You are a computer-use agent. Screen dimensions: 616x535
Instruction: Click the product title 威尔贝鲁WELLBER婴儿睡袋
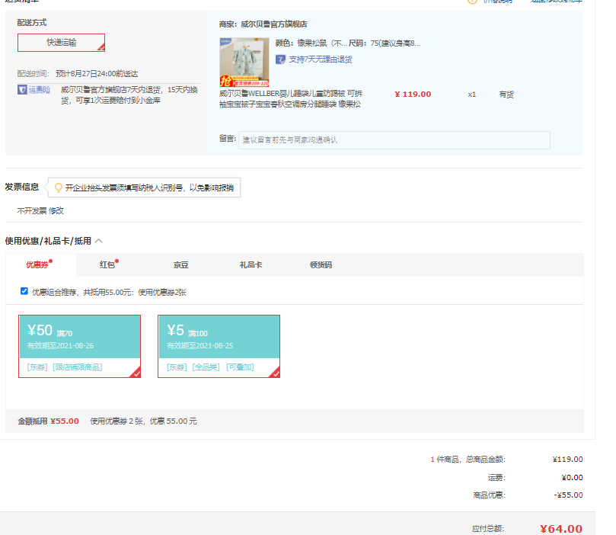291,98
